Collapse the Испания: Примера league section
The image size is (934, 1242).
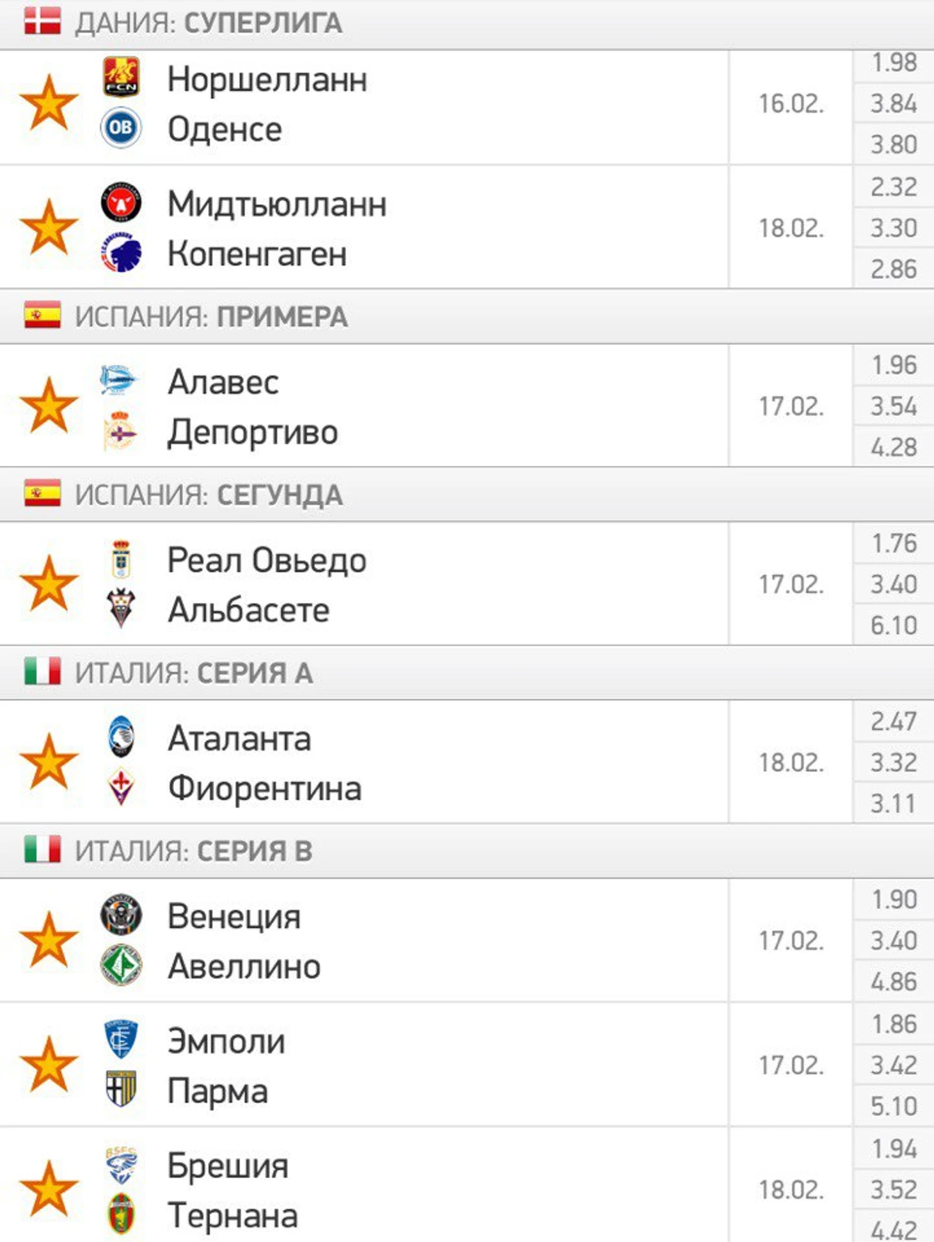click(x=467, y=317)
